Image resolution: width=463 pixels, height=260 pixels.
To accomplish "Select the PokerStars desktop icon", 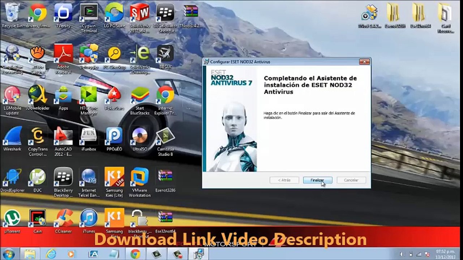I will pos(114,98).
